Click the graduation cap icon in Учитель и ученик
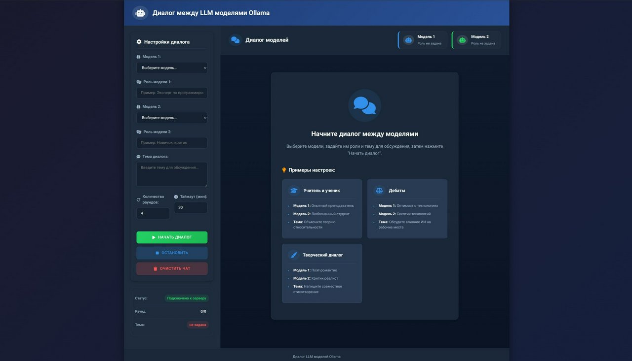The image size is (632, 361). (x=294, y=191)
